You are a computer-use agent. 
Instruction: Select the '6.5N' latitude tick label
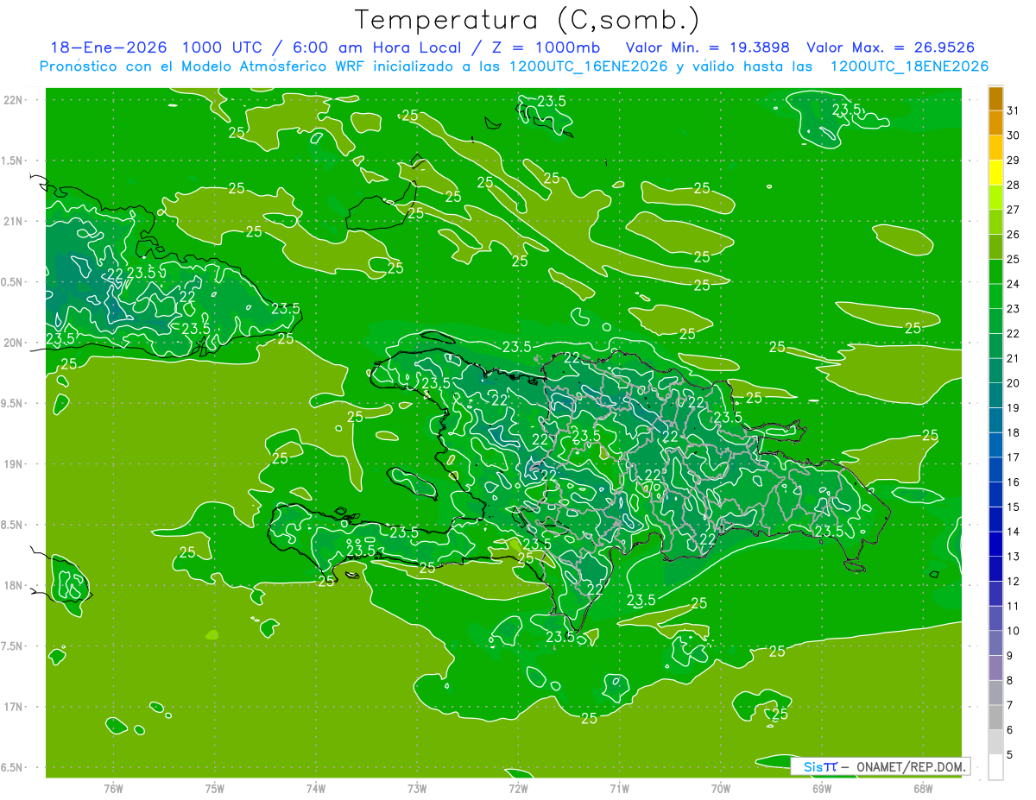point(14,767)
